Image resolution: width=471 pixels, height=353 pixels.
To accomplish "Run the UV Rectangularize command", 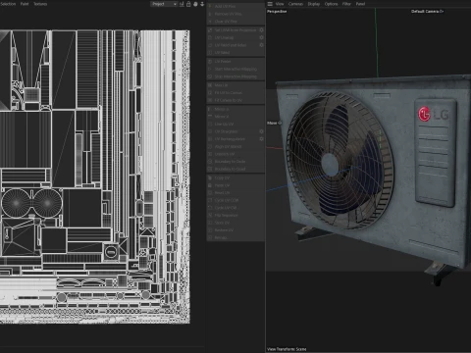I will pos(233,139).
